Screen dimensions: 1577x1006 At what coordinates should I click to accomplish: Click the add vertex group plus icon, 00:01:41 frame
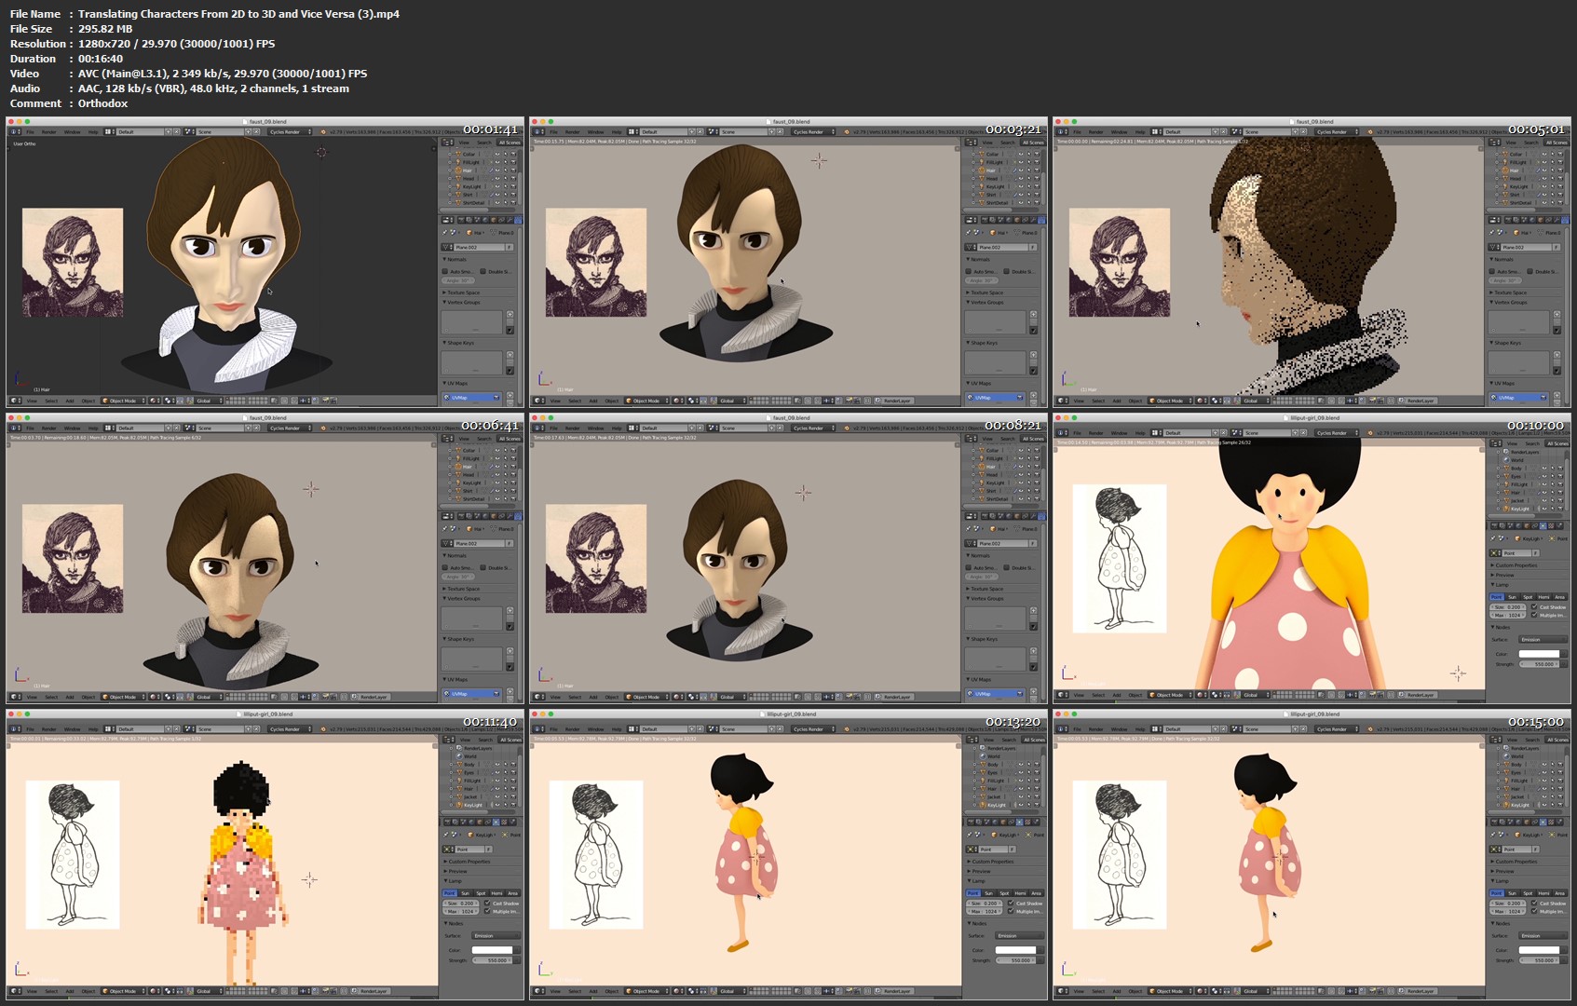pyautogui.click(x=510, y=314)
